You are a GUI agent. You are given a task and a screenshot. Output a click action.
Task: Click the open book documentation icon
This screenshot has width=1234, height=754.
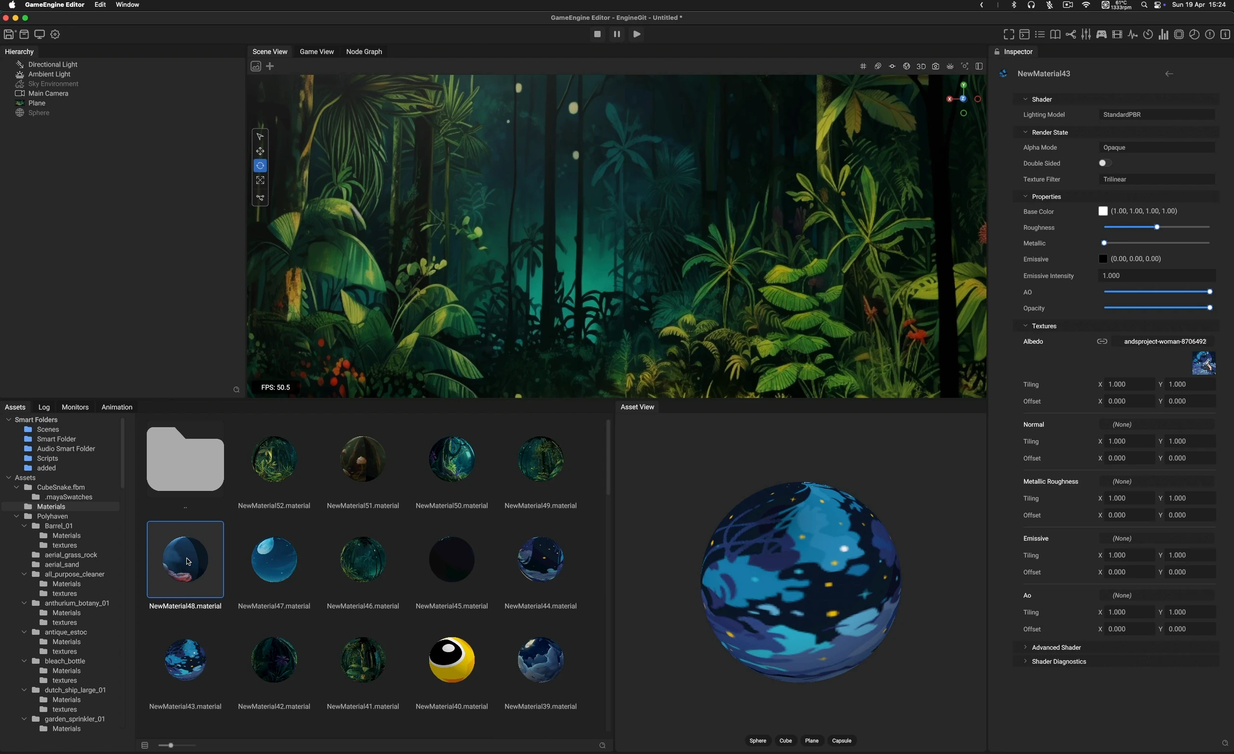[1055, 35]
